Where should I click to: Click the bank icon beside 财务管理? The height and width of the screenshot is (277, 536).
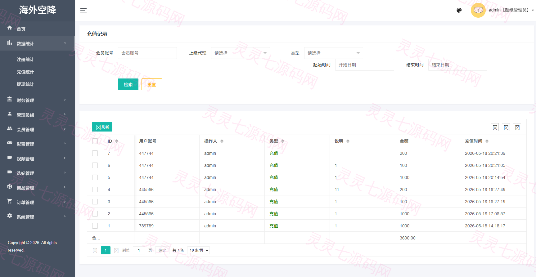click(x=10, y=99)
